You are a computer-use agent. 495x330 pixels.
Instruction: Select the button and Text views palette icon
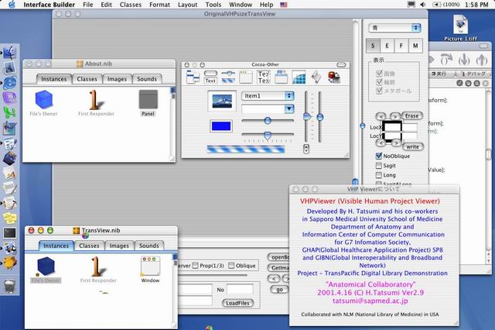tap(210, 77)
